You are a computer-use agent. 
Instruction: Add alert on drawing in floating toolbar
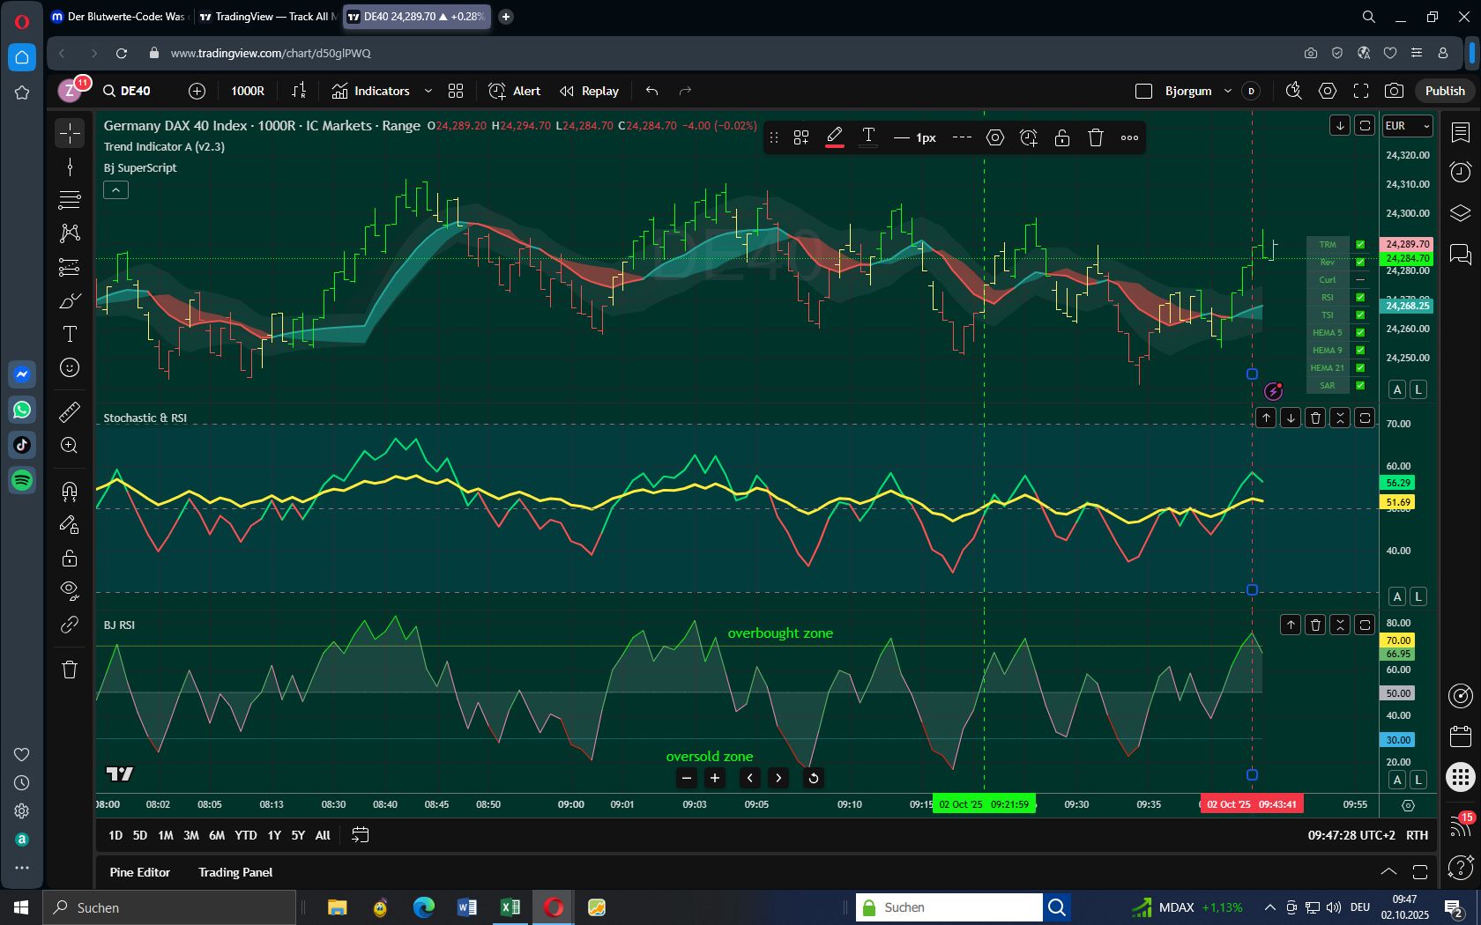coord(1029,137)
